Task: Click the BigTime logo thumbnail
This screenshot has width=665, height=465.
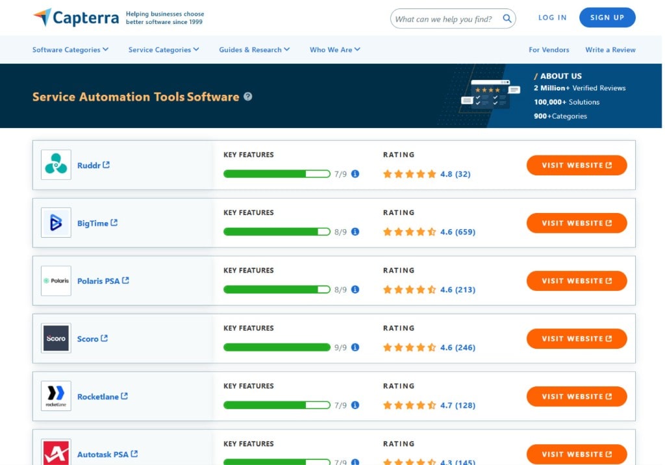Action: (x=56, y=223)
